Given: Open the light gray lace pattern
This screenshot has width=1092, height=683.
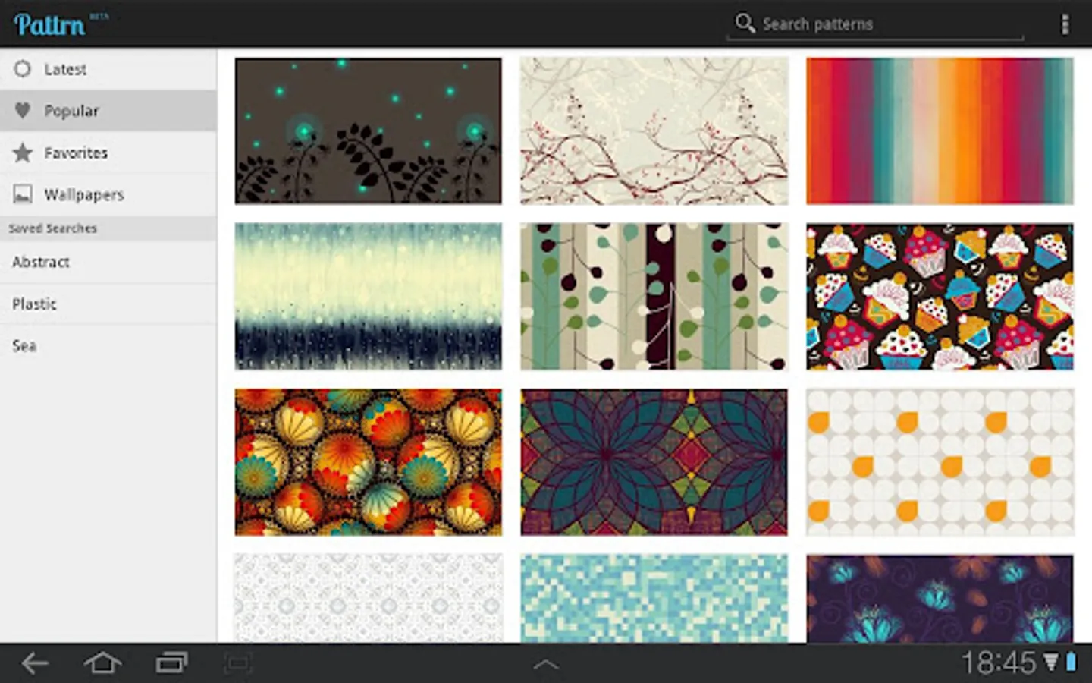Looking at the screenshot, I should pyautogui.click(x=368, y=598).
